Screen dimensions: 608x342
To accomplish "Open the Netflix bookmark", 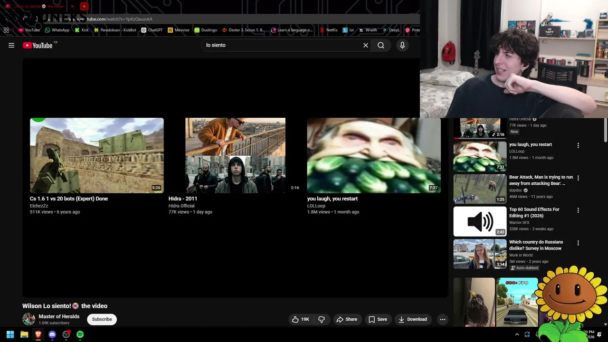I will [x=329, y=30].
